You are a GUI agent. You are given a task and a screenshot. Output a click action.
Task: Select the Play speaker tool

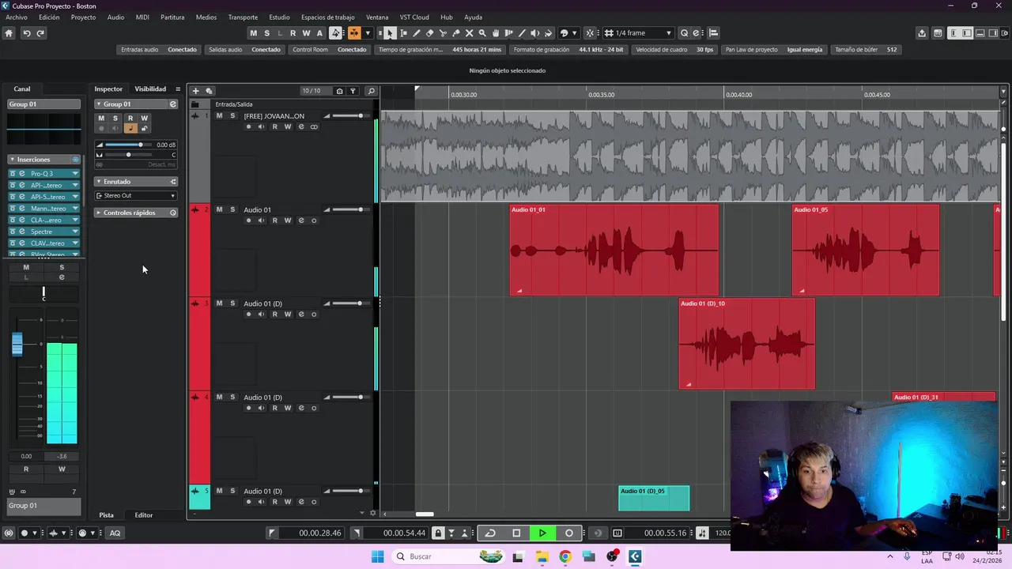coord(535,33)
